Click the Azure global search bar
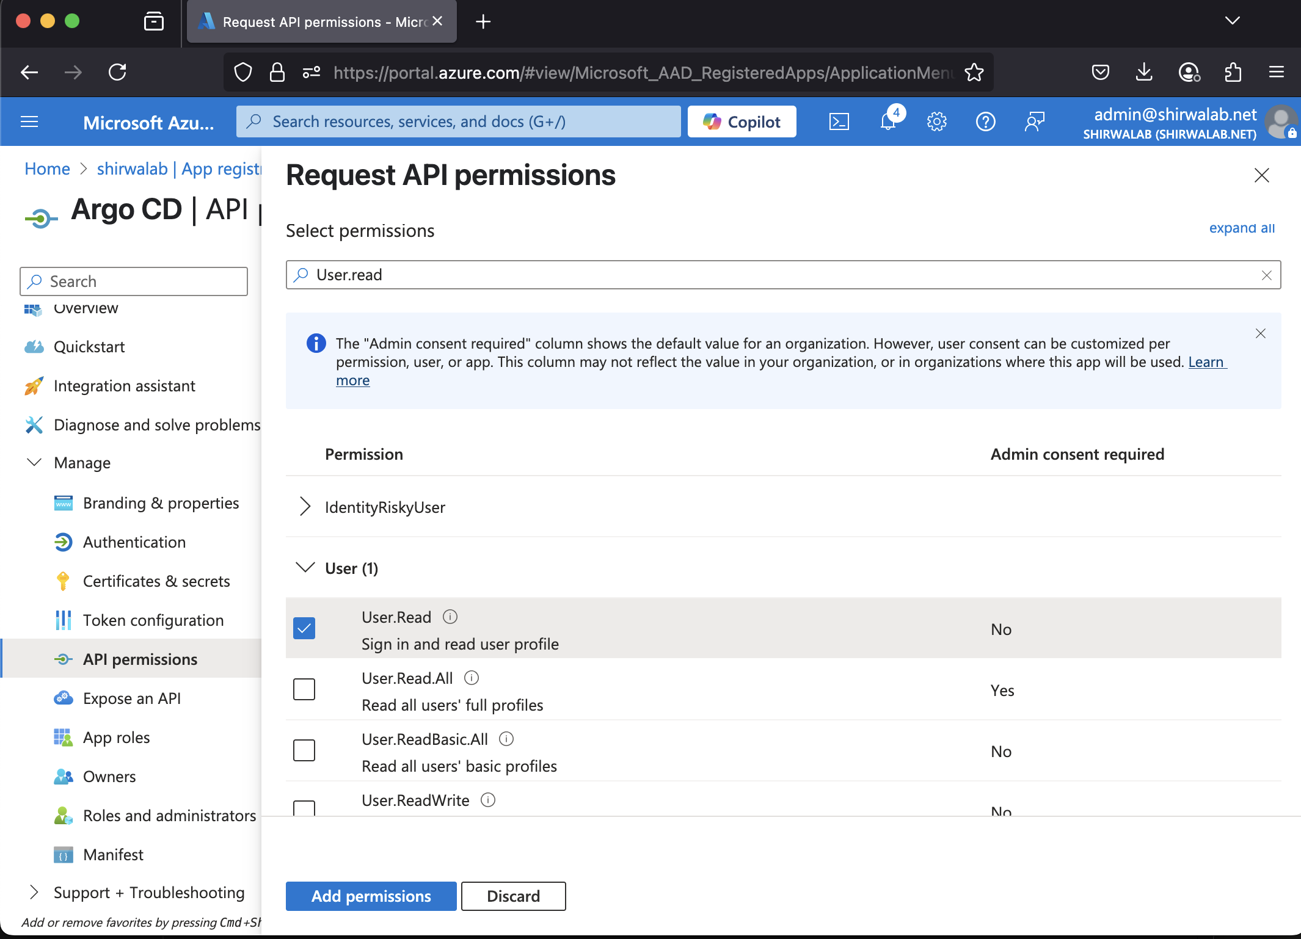 coord(459,121)
